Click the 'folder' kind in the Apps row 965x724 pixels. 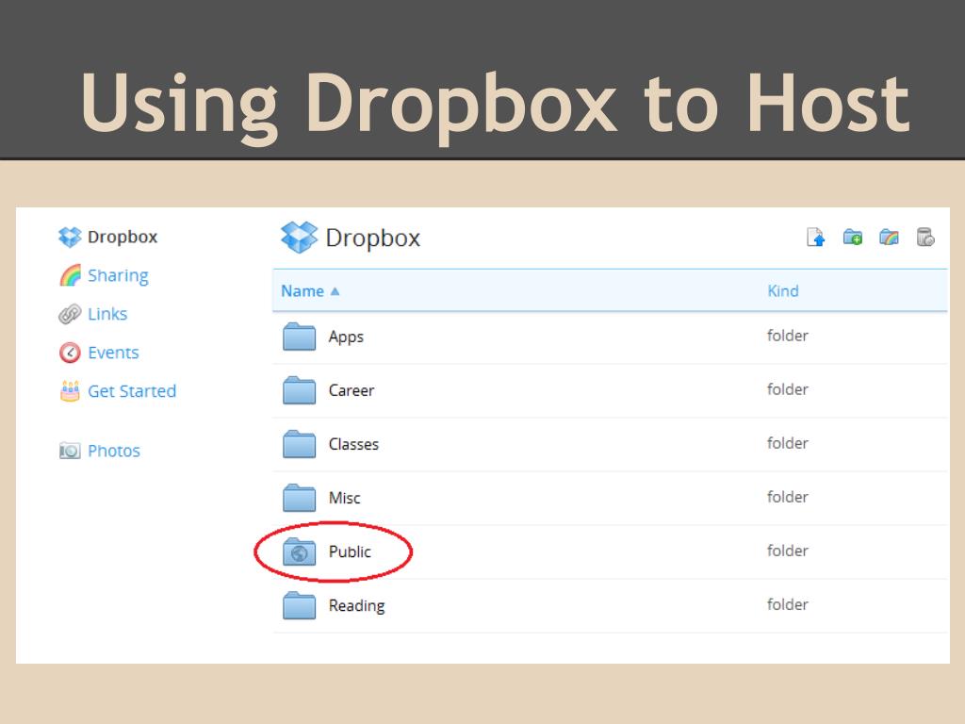787,336
